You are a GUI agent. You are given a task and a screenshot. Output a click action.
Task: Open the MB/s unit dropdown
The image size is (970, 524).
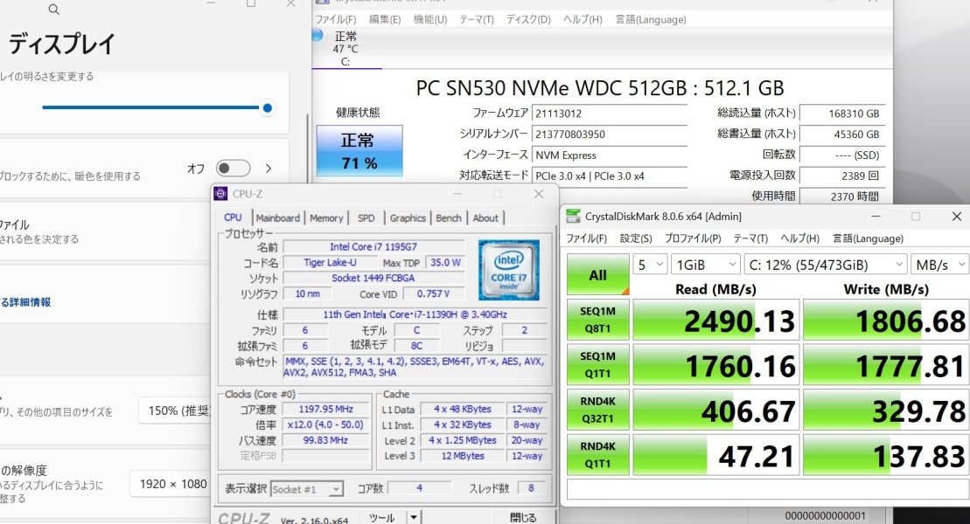point(939,265)
